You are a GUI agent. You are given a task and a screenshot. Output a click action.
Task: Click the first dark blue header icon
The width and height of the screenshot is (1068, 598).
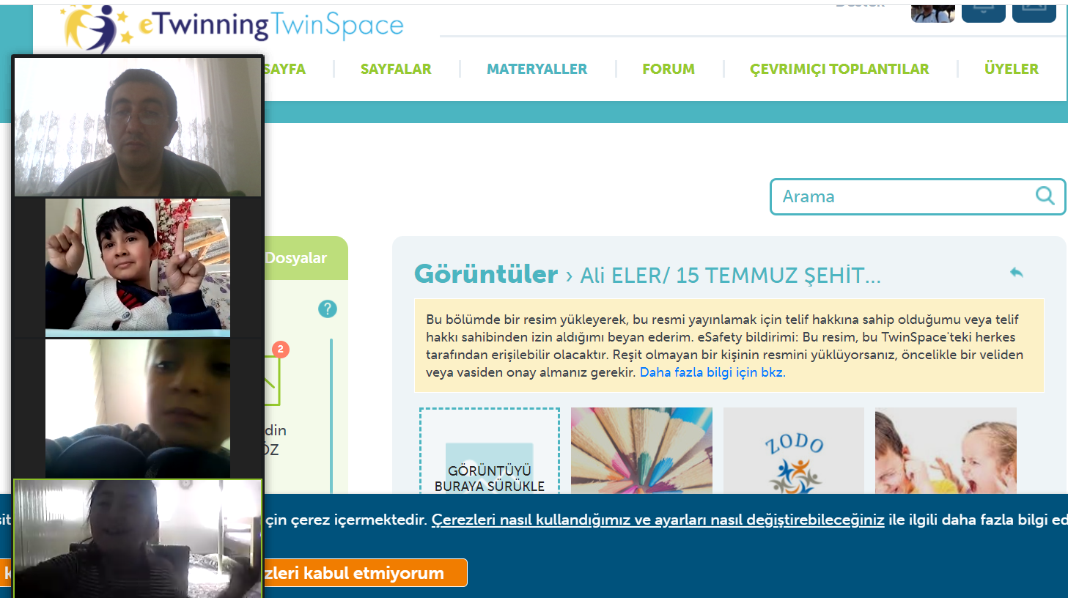click(x=984, y=13)
